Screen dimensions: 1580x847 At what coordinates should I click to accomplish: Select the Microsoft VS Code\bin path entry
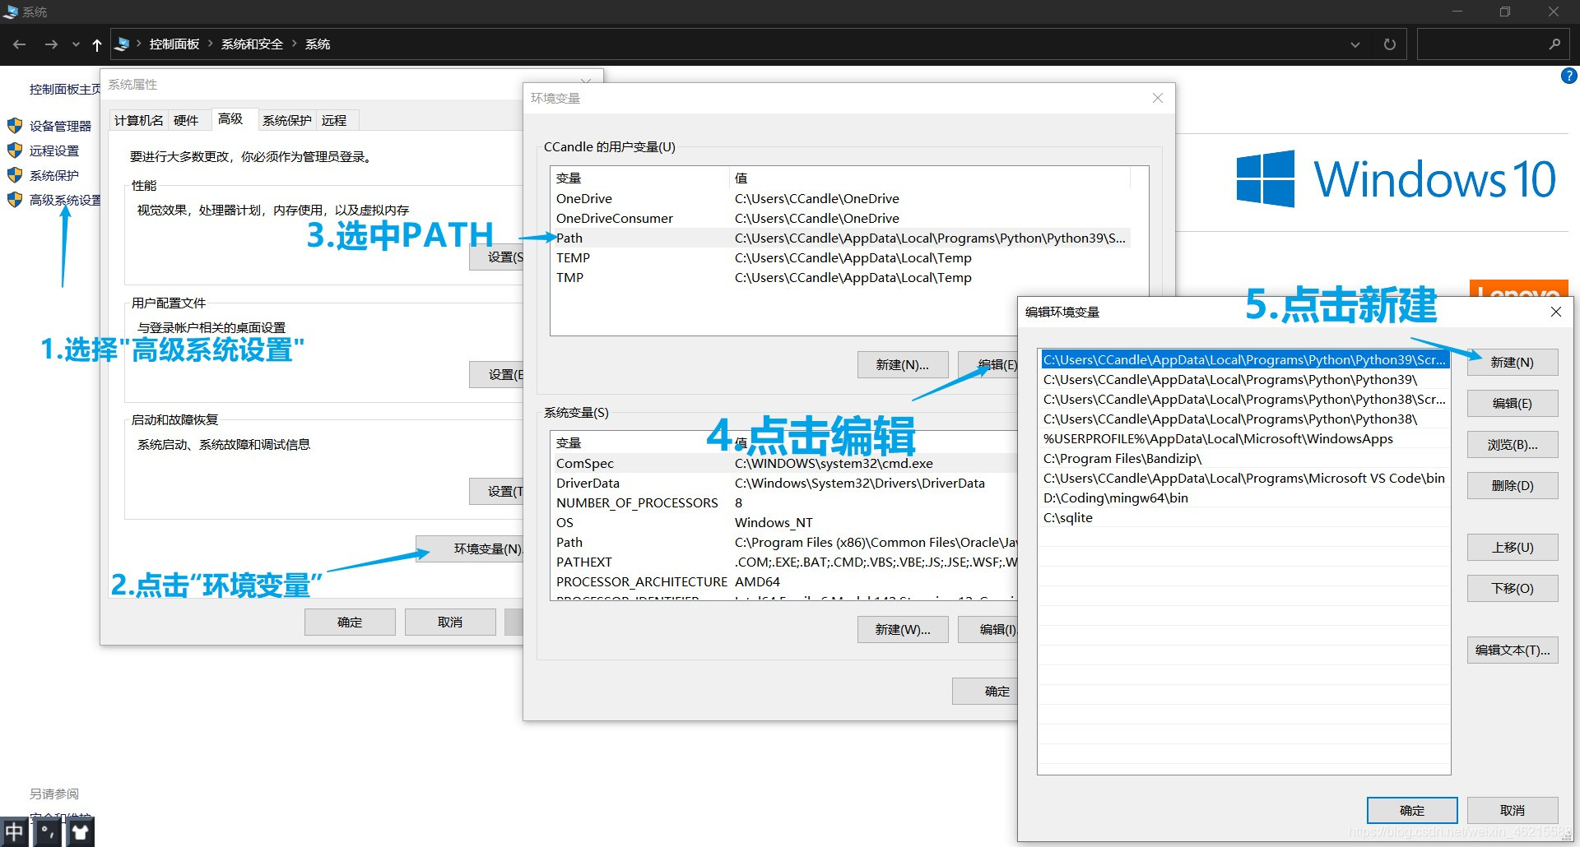pyautogui.click(x=1244, y=478)
